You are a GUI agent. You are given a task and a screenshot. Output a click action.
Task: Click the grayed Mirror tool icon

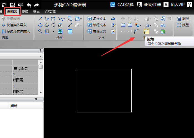136,19
